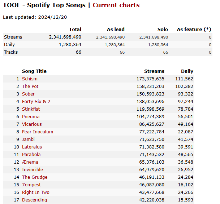Open the Vicarious track link
The width and height of the screenshot is (220, 204).
point(32,124)
